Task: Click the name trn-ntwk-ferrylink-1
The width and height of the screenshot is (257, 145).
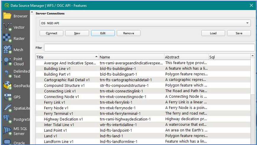Action: tap(116, 102)
